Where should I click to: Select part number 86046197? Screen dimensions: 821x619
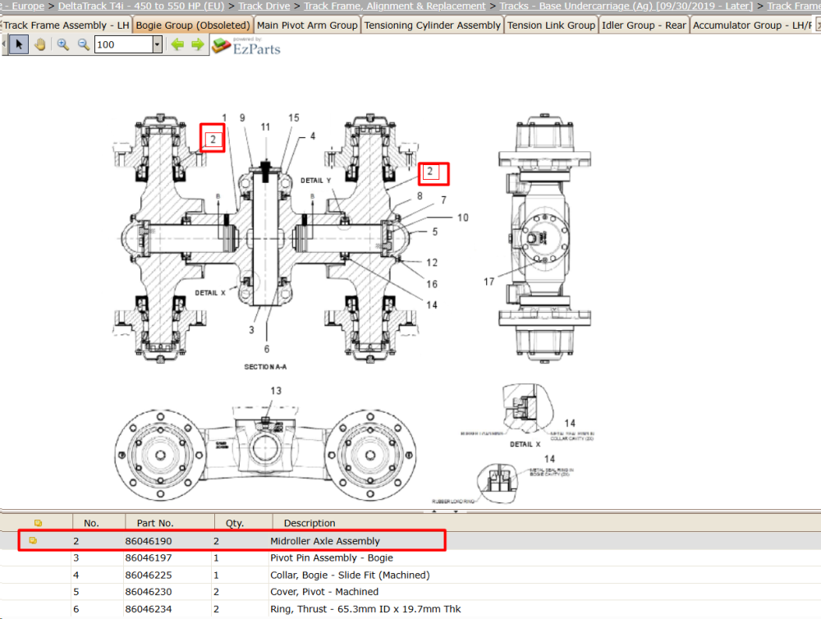148,557
